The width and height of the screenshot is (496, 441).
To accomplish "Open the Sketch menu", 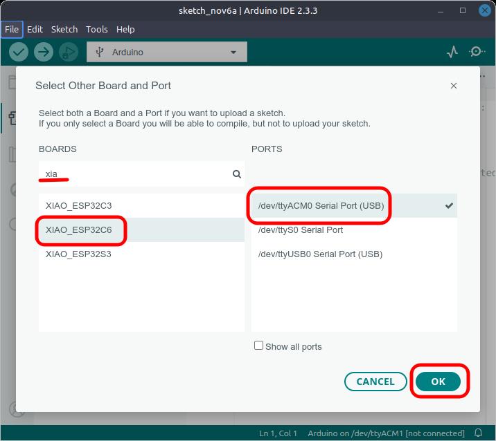I will tap(64, 30).
